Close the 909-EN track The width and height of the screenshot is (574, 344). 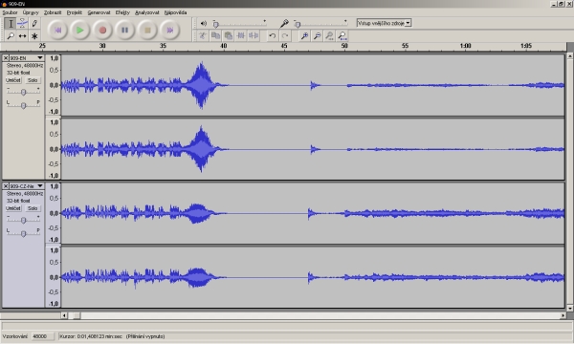(x=6, y=58)
